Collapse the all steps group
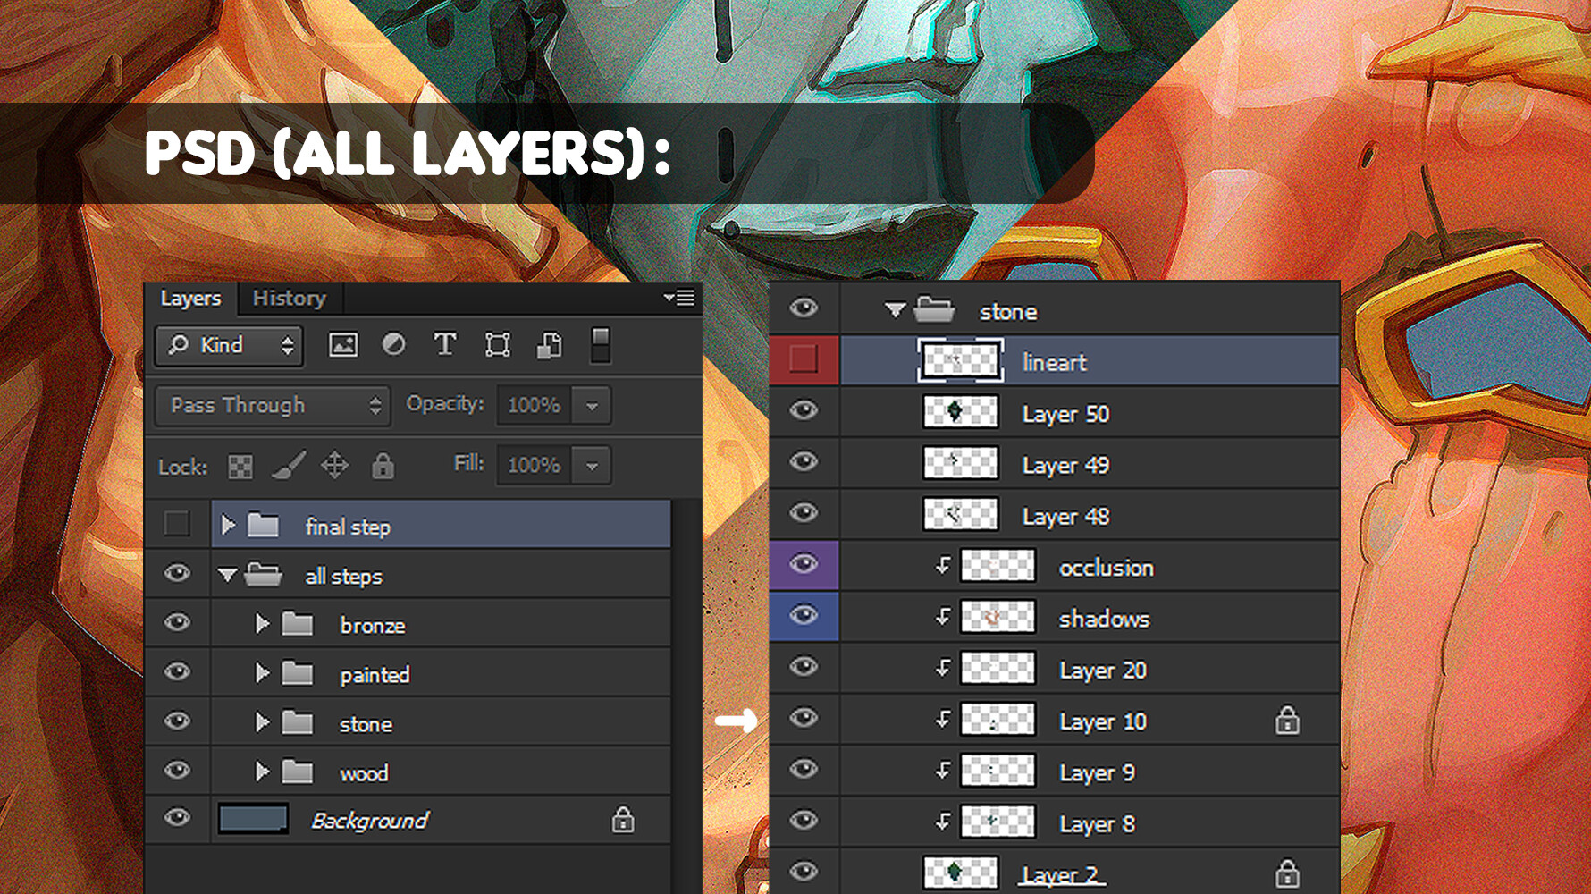1591x894 pixels. coord(228,575)
